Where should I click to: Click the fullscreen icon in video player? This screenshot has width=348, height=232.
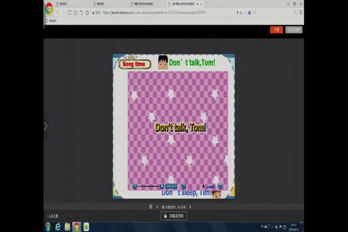click(x=220, y=186)
